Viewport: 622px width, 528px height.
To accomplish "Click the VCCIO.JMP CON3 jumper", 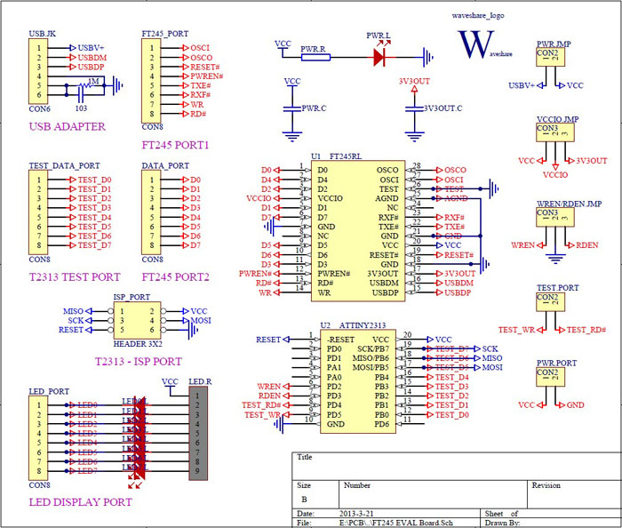I will click(555, 132).
